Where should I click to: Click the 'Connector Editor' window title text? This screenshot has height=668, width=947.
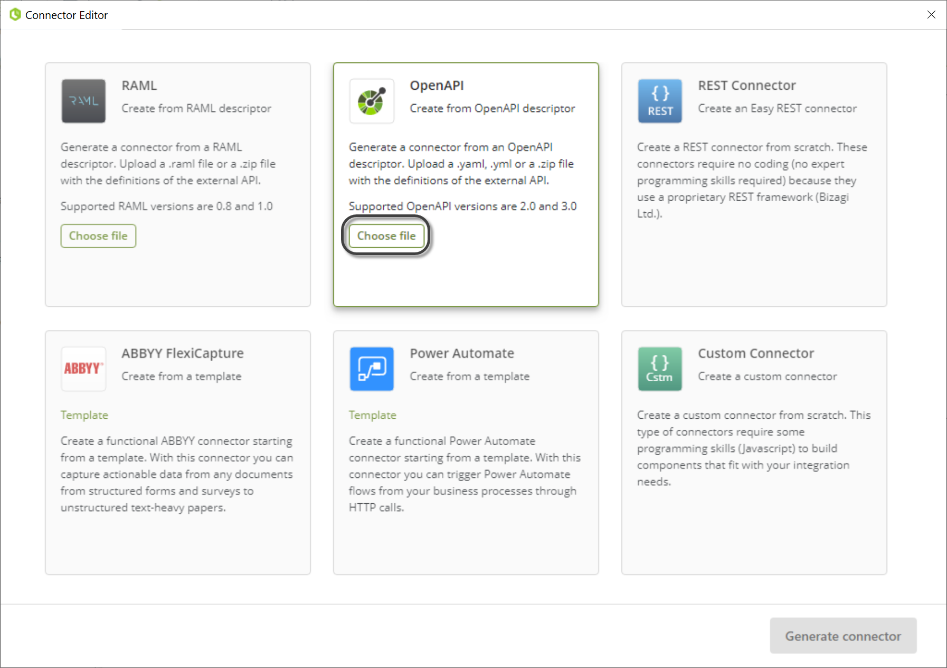tap(67, 15)
